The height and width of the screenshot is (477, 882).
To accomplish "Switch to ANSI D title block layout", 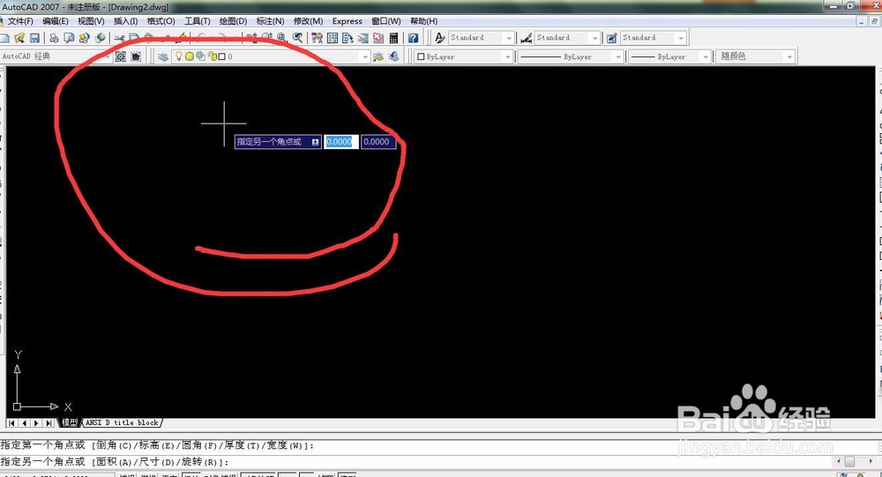I will 123,422.
